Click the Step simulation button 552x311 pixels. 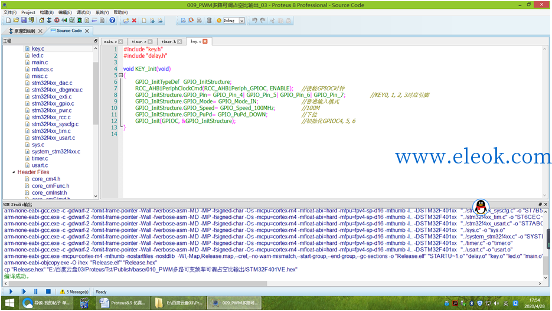pos(24,292)
